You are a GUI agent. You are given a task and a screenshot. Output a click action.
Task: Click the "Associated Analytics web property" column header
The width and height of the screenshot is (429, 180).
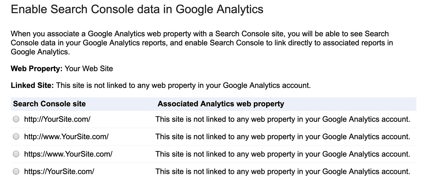click(x=221, y=104)
